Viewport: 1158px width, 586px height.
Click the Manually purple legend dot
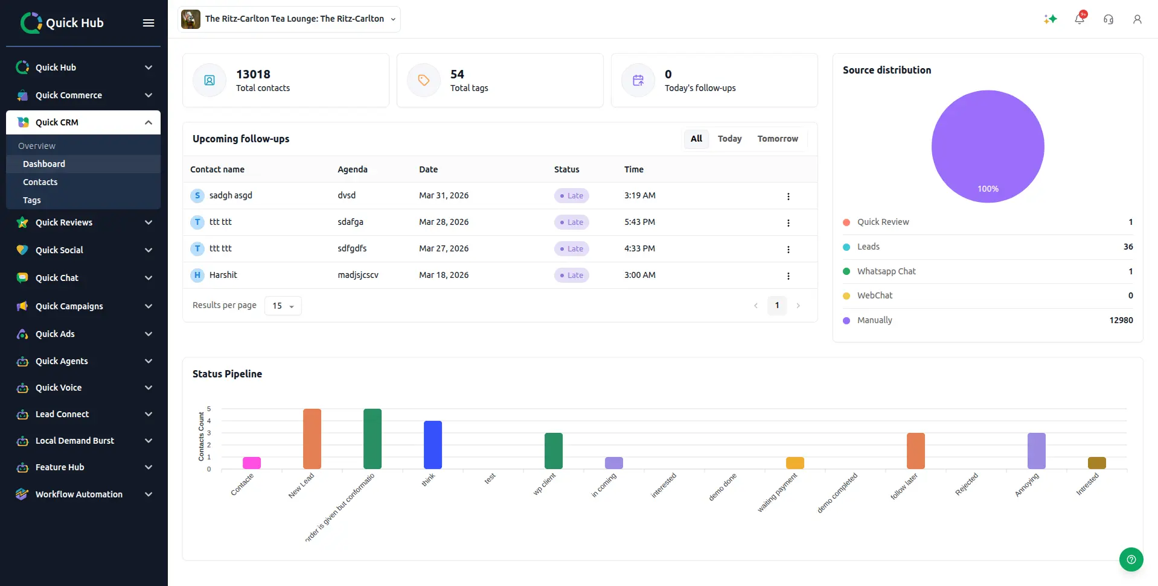846,321
